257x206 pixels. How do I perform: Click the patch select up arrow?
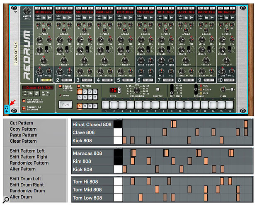(x=25, y=92)
